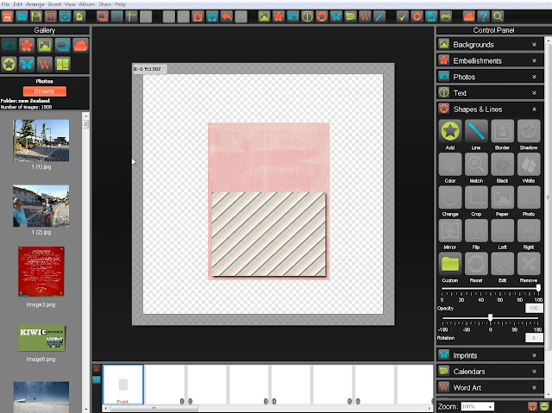The height and width of the screenshot is (413, 552).
Task: Click the green printer toolbar icon
Action: click(446, 16)
